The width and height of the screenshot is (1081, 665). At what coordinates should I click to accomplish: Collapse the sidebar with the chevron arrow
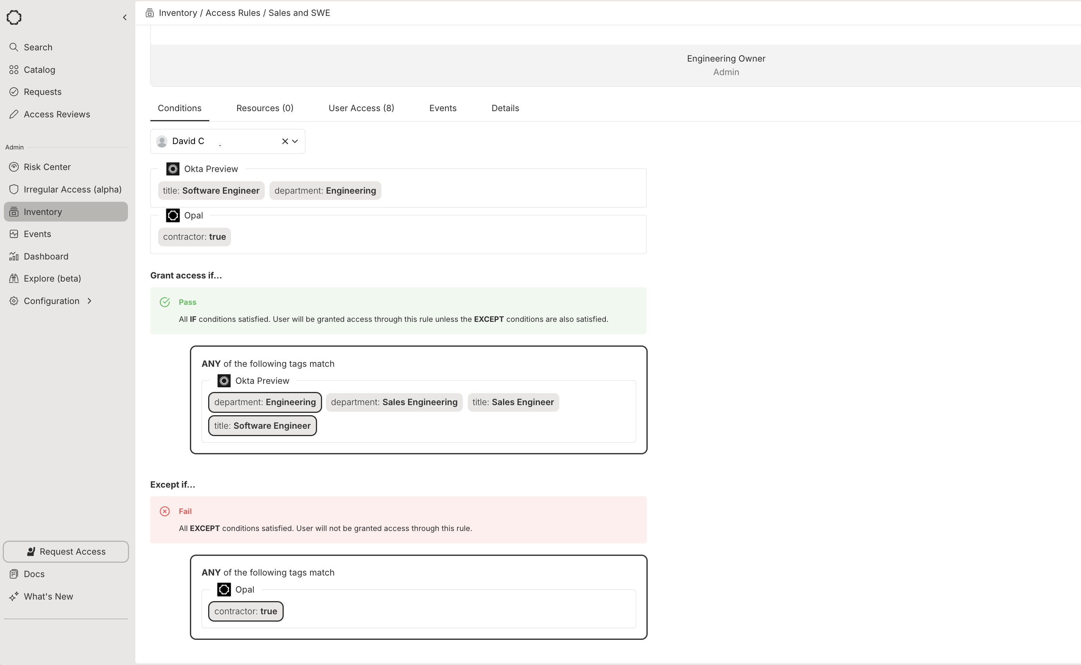(124, 17)
